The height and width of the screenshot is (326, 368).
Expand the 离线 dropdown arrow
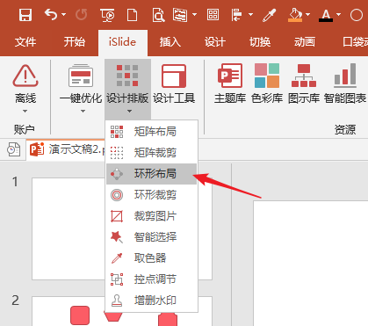pyautogui.click(x=25, y=112)
